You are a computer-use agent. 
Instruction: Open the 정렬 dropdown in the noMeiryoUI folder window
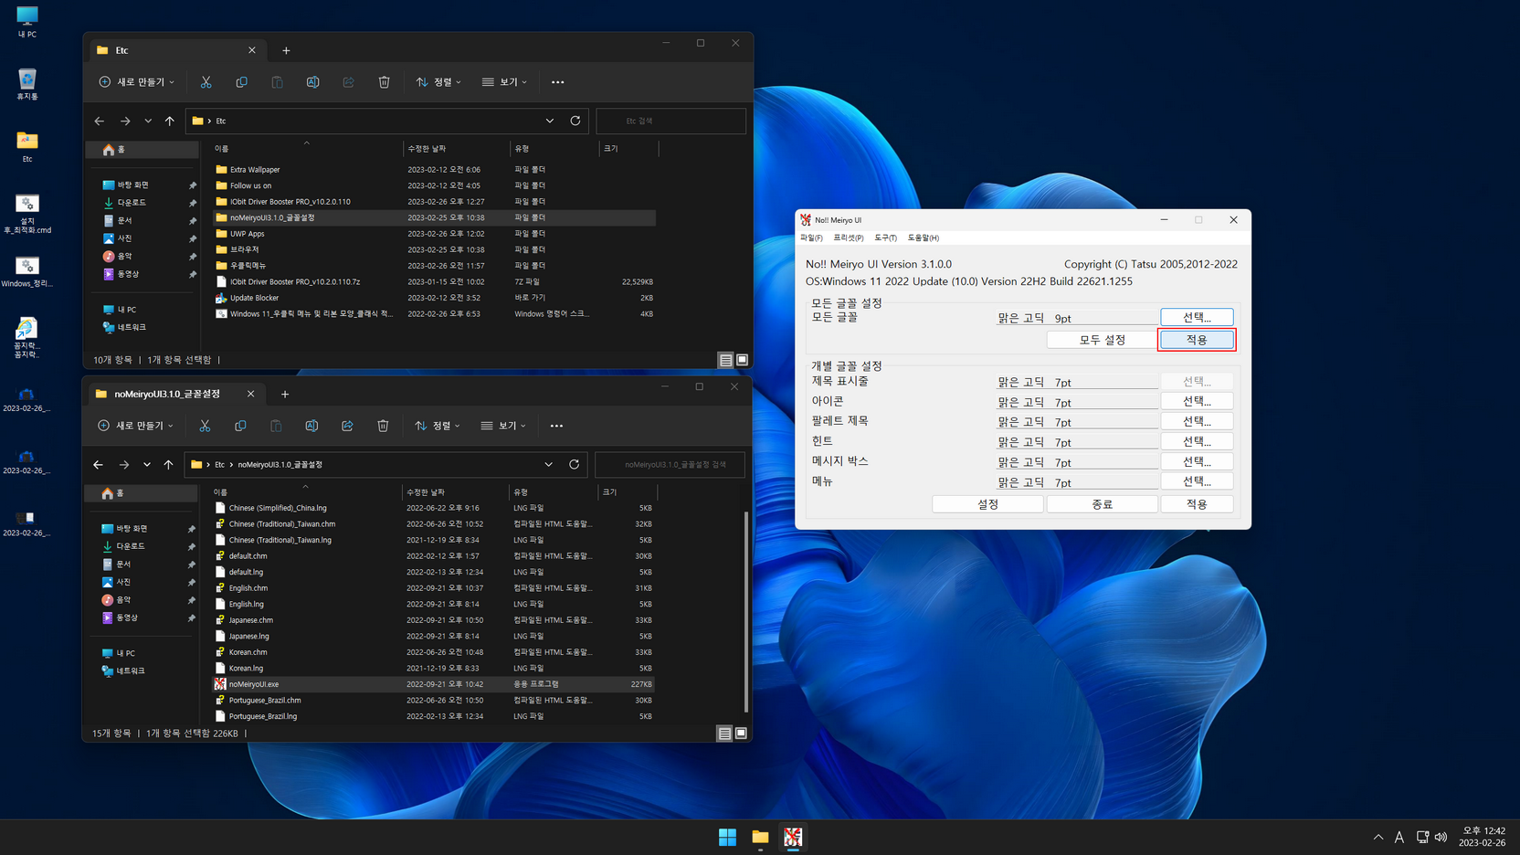438,426
